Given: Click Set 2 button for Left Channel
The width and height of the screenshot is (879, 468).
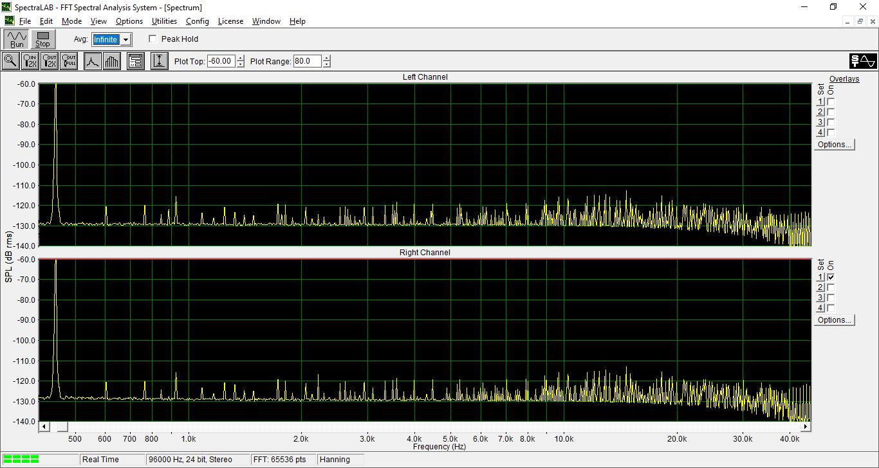Looking at the screenshot, I should tap(820, 112).
